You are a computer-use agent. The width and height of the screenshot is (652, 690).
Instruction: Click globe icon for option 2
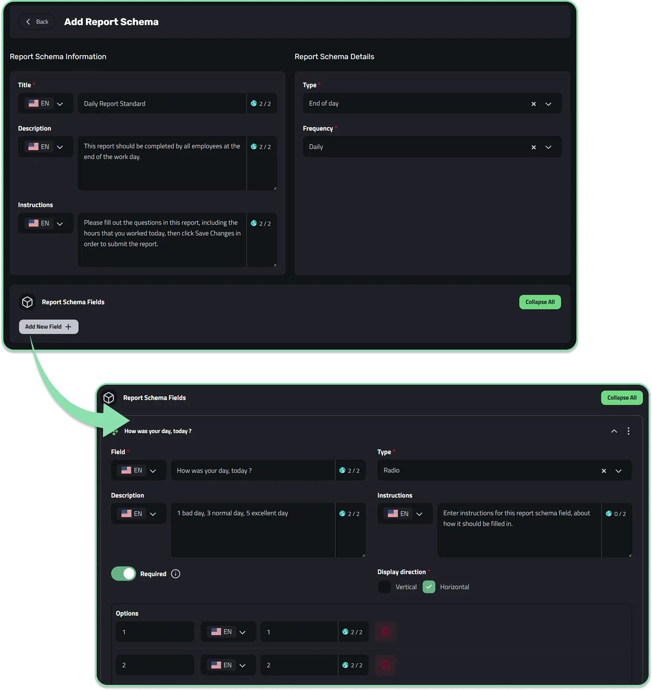[x=345, y=665]
